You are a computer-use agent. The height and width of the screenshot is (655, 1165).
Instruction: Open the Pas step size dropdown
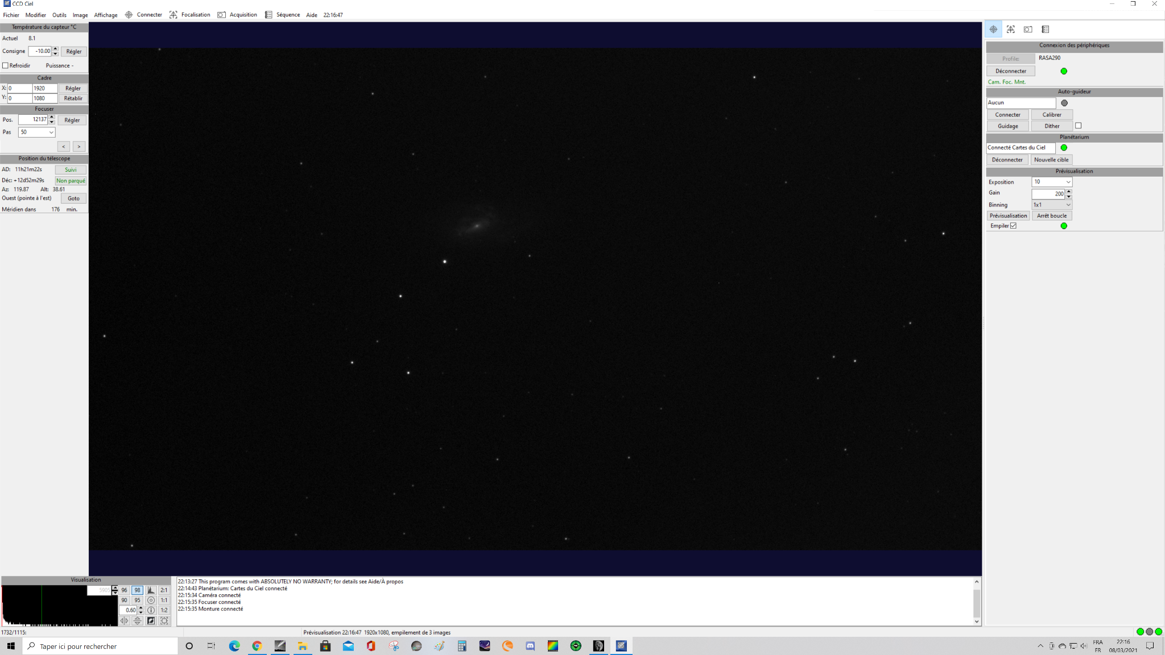(x=51, y=132)
